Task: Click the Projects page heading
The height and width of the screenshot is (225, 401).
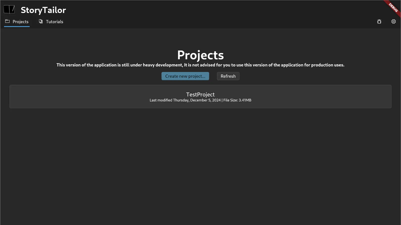Action: pyautogui.click(x=200, y=55)
